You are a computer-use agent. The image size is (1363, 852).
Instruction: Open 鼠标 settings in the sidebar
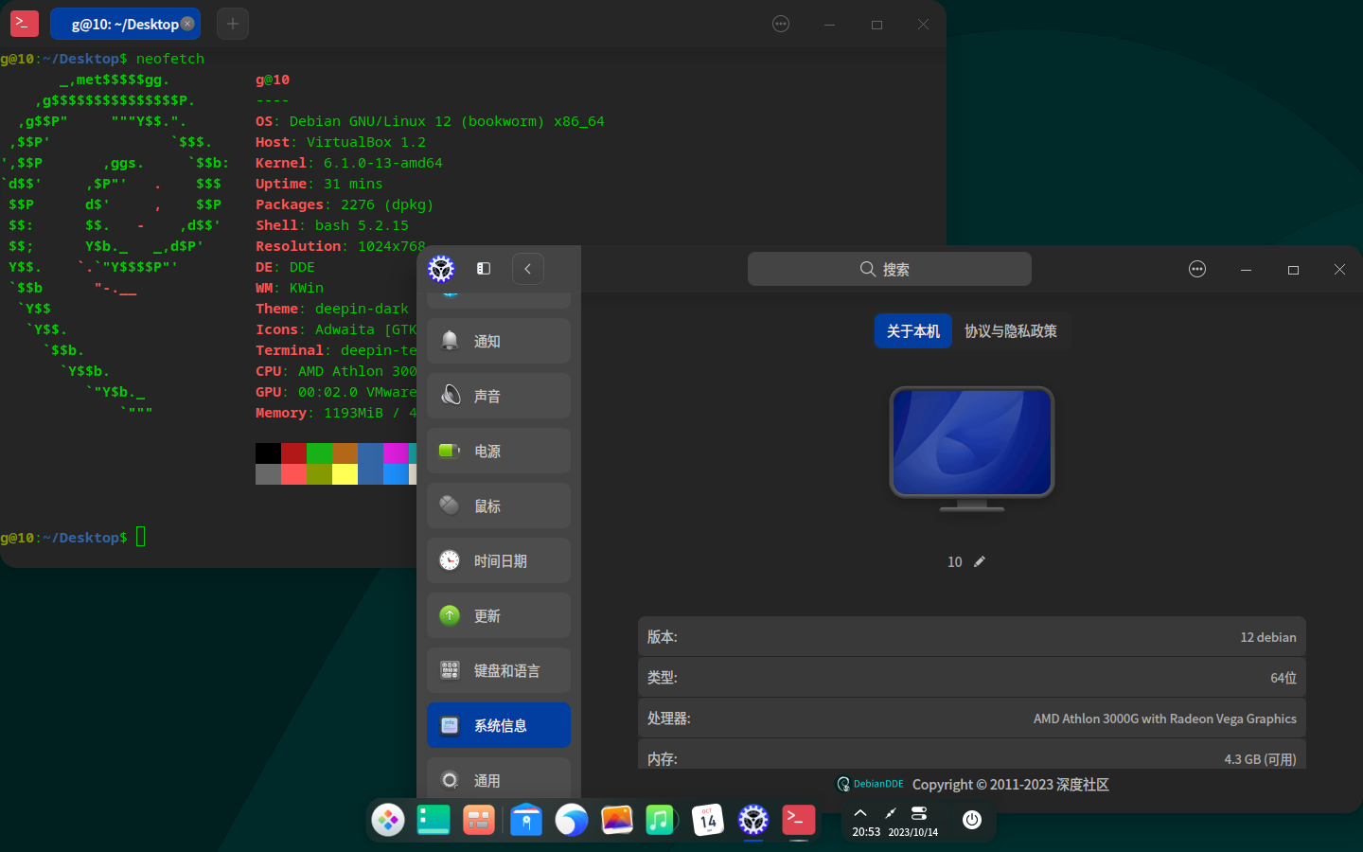pos(499,506)
